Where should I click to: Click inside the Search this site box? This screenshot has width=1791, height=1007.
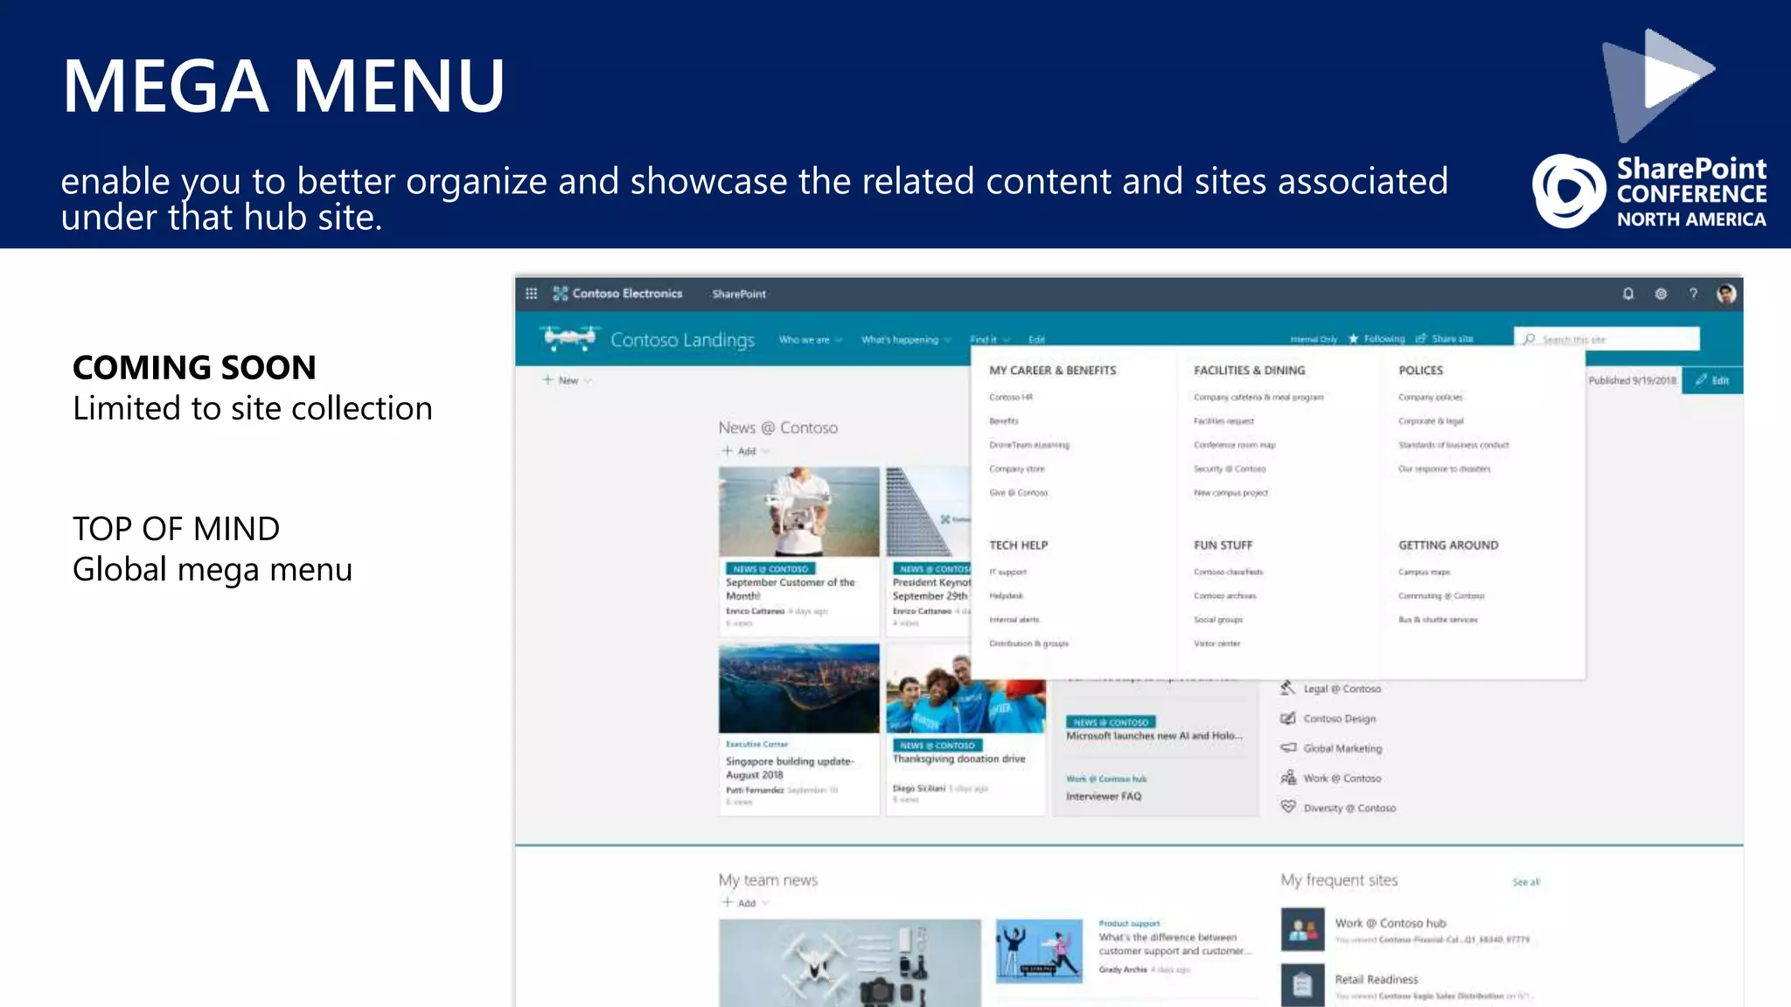point(1606,339)
